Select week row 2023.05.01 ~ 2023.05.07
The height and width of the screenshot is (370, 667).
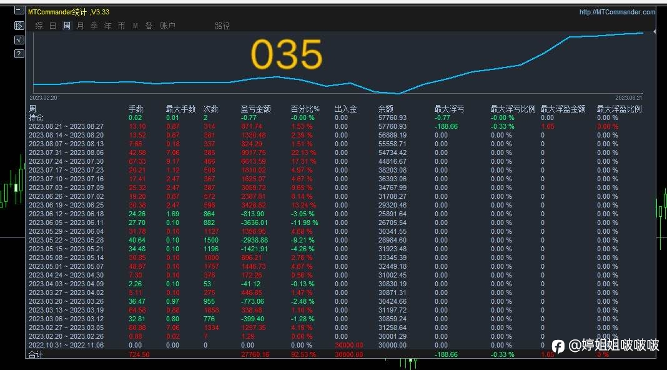[x=66, y=266]
